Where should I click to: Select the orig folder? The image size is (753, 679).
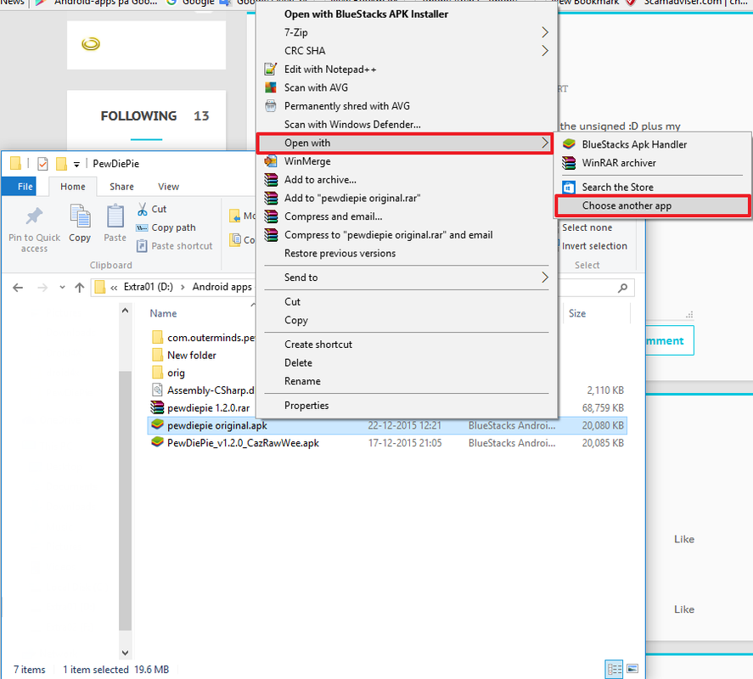(169, 373)
